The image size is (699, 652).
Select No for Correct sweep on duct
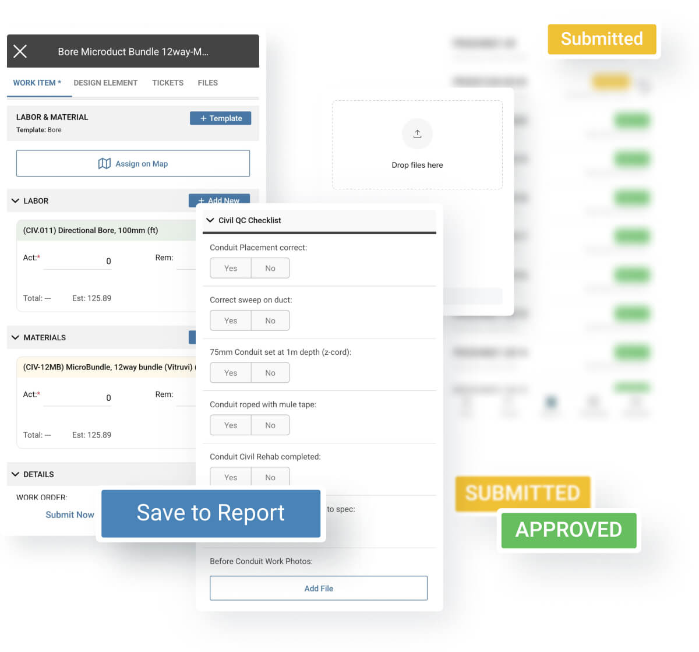pyautogui.click(x=270, y=320)
